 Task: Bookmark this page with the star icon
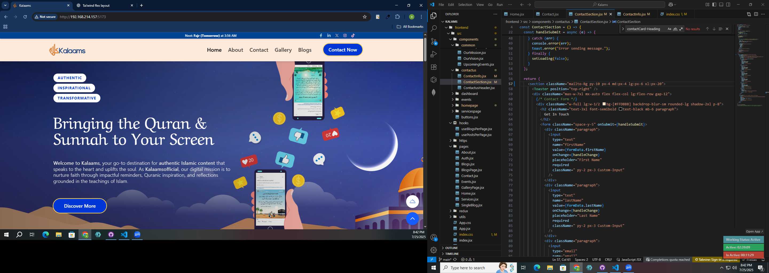pyautogui.click(x=364, y=17)
